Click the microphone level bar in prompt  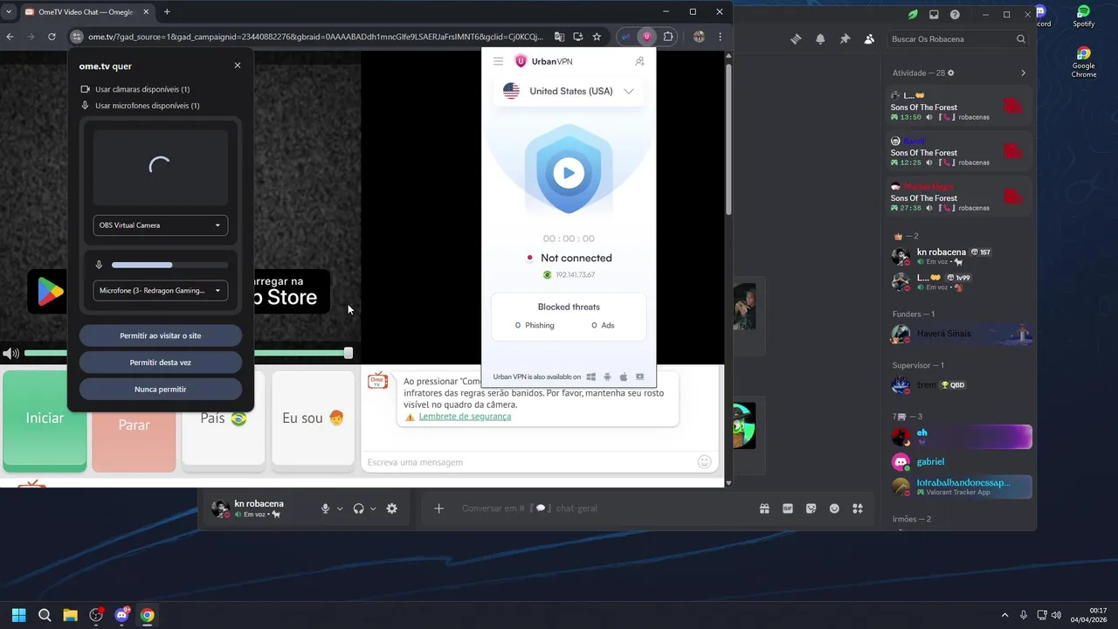coord(169,265)
